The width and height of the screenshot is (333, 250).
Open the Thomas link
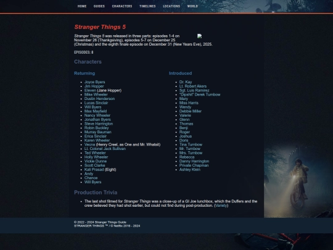pyautogui.click(x=186, y=123)
